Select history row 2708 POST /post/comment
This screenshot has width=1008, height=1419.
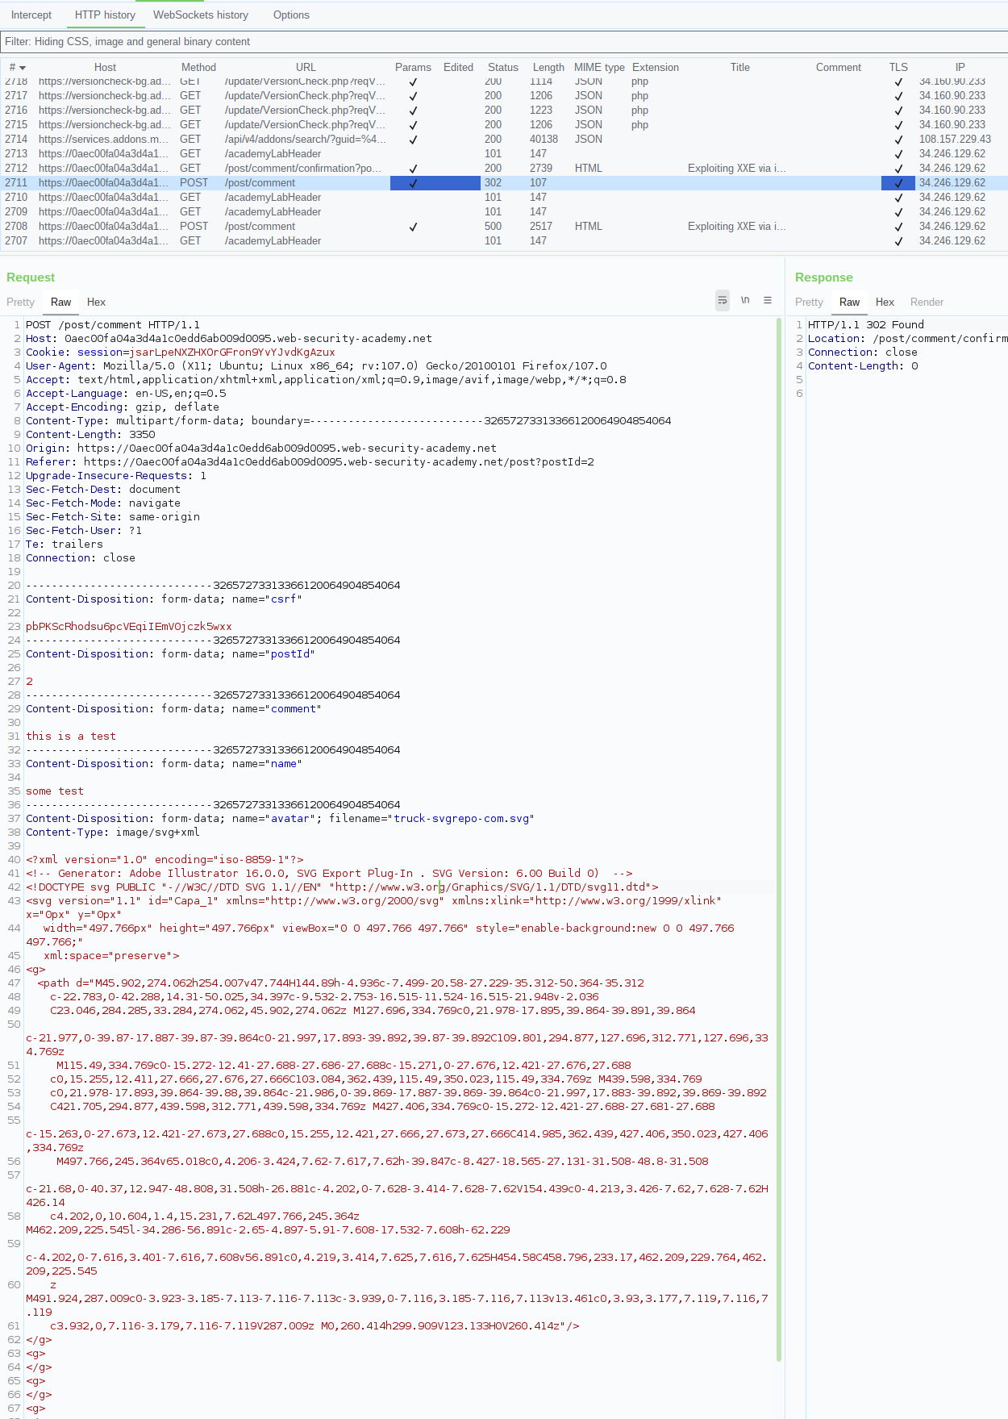click(x=504, y=227)
